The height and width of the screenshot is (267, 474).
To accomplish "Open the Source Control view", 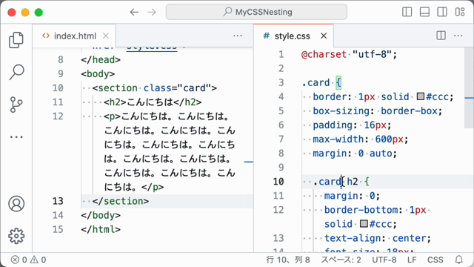I will tap(16, 105).
